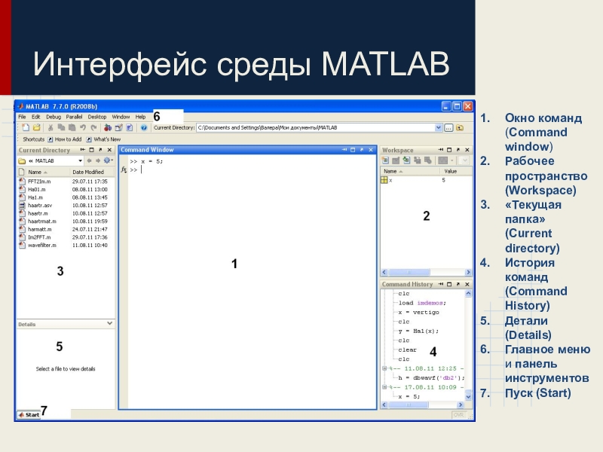Open the Edit menu
Viewport: 603px width, 452px height.
[35, 117]
